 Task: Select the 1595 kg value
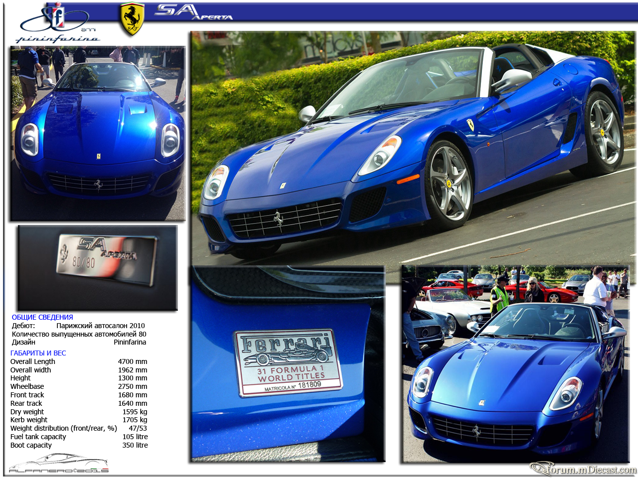pyautogui.click(x=135, y=412)
